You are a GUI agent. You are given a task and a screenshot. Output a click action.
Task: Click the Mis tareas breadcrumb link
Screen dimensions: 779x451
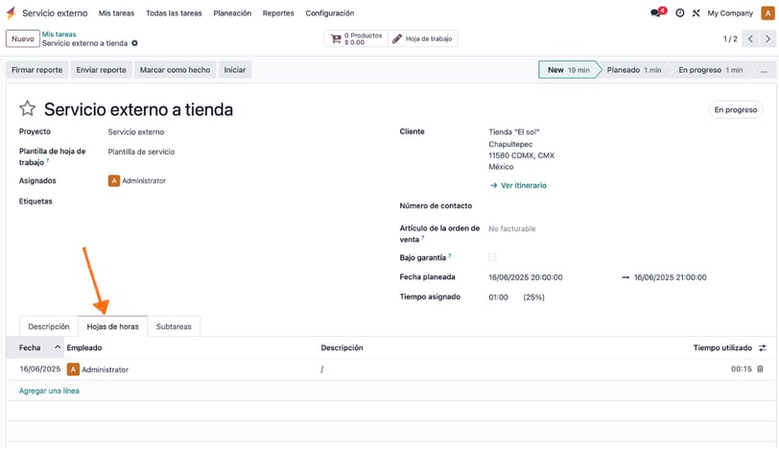coord(59,35)
